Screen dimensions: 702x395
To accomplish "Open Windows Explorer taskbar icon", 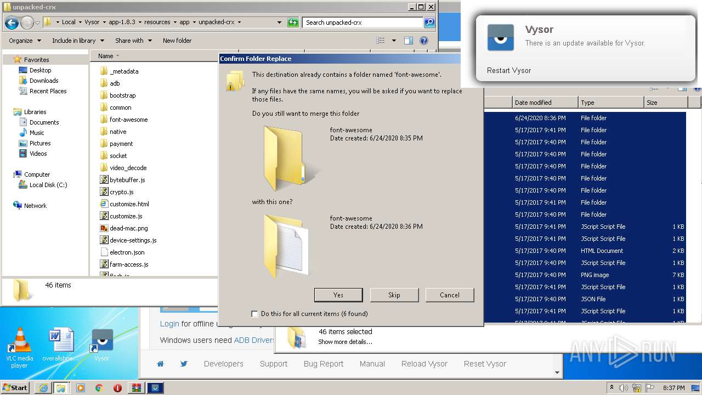I will pos(61,388).
